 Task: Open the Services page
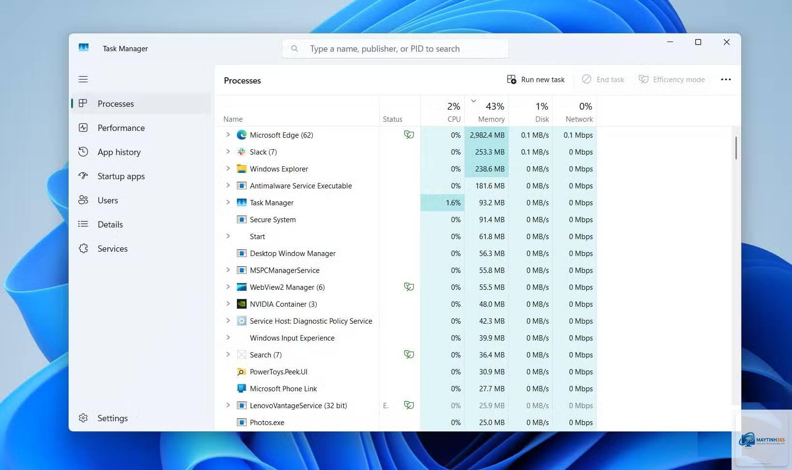point(141,248)
